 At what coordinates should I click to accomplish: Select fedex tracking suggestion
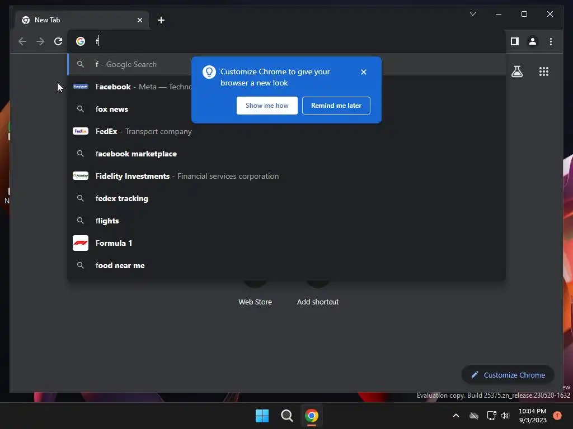(286, 198)
